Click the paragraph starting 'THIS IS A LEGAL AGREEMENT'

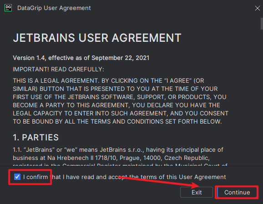click(x=121, y=101)
